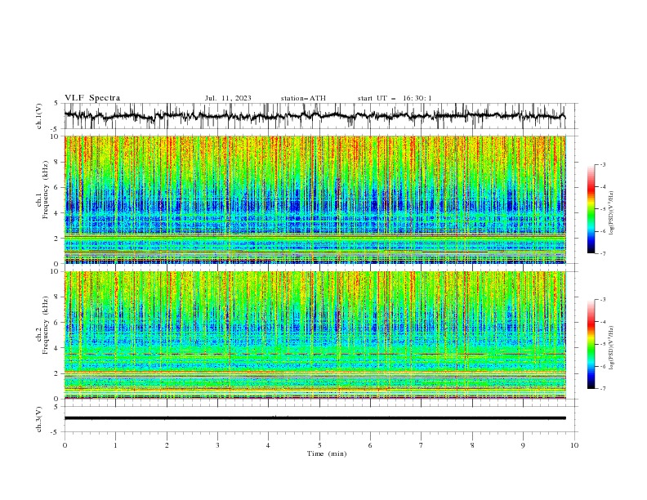This screenshot has height=500, width=647.
Task: Click the ch.2 spectrogram color scale bar
Action: click(591, 344)
